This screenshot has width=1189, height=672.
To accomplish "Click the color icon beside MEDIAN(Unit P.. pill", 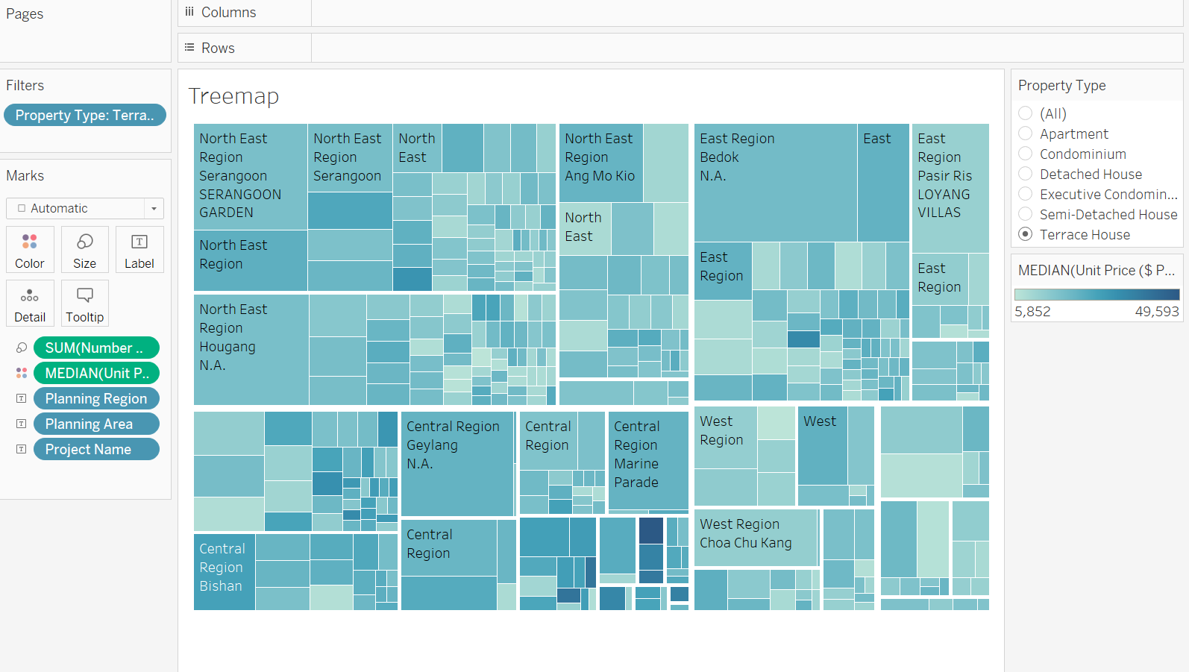I will click(x=22, y=374).
